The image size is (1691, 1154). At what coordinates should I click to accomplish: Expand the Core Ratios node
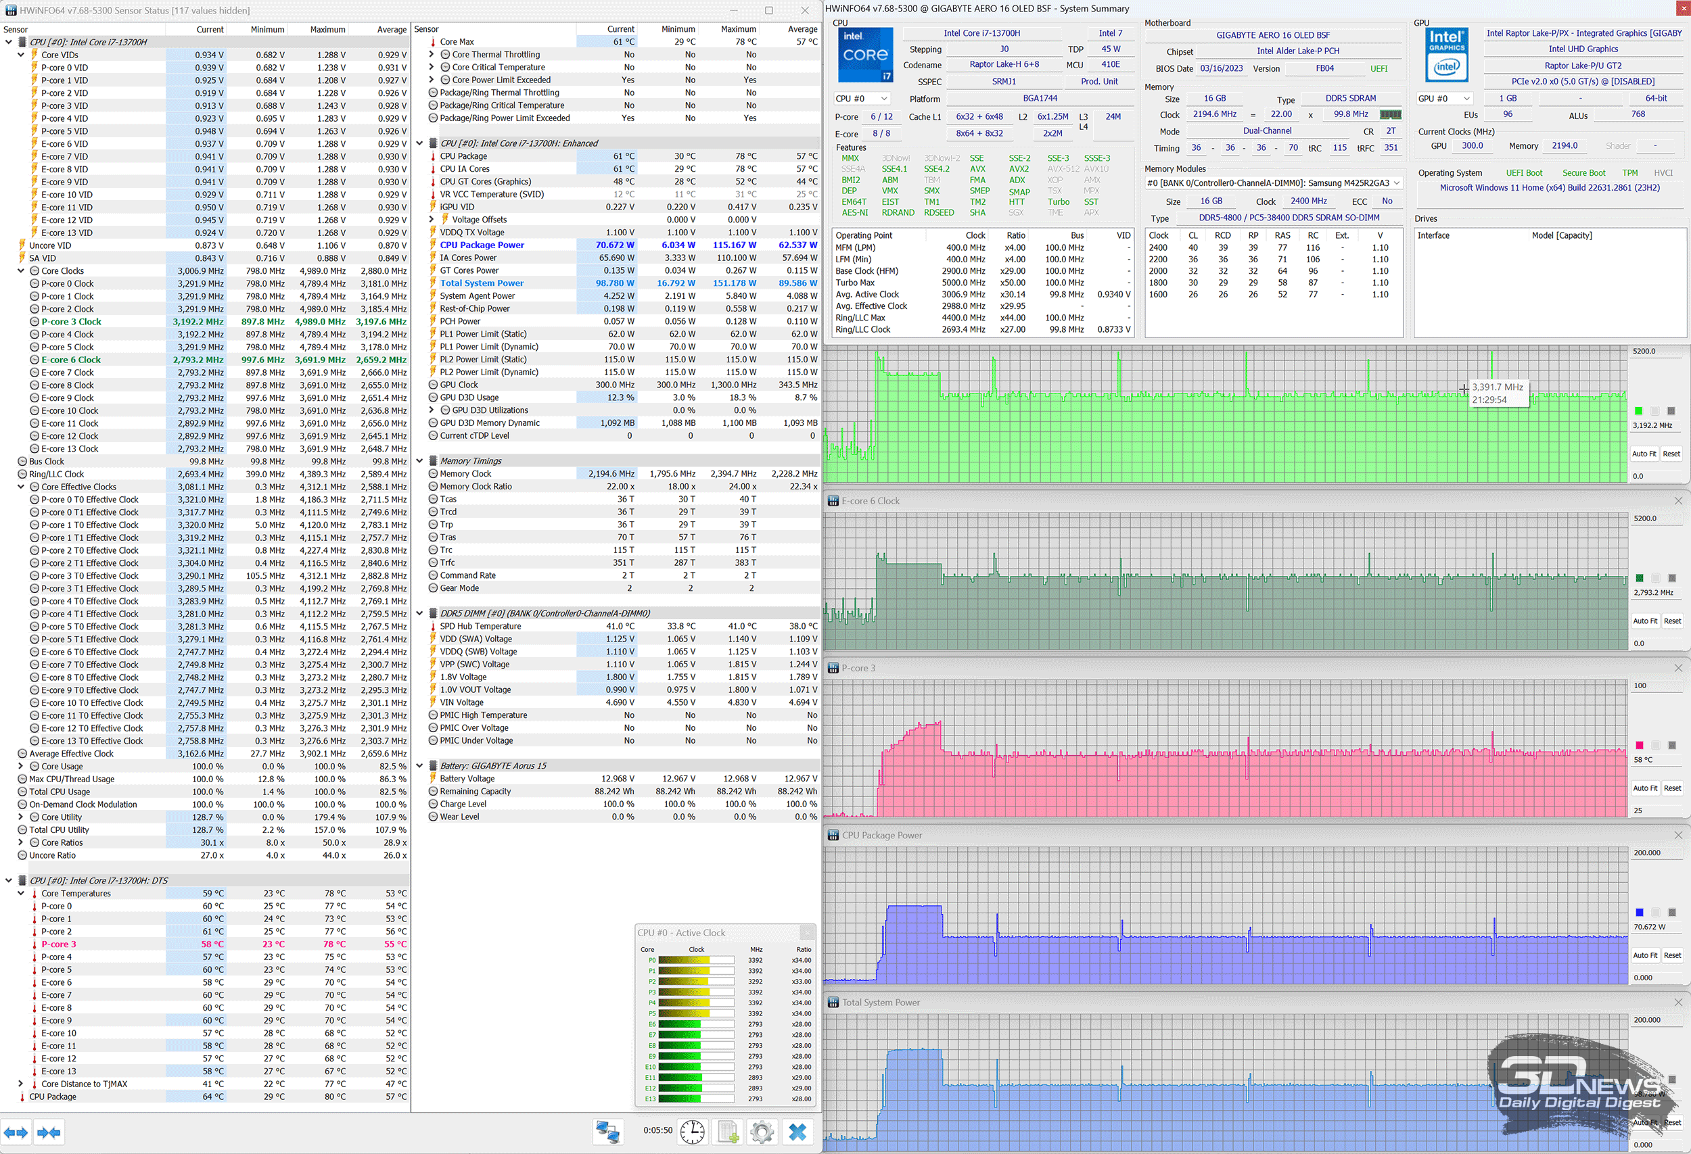(21, 843)
